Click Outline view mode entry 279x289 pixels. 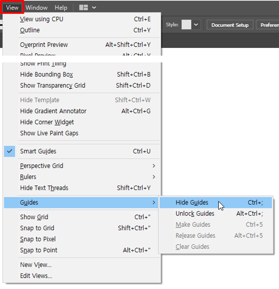click(x=30, y=30)
